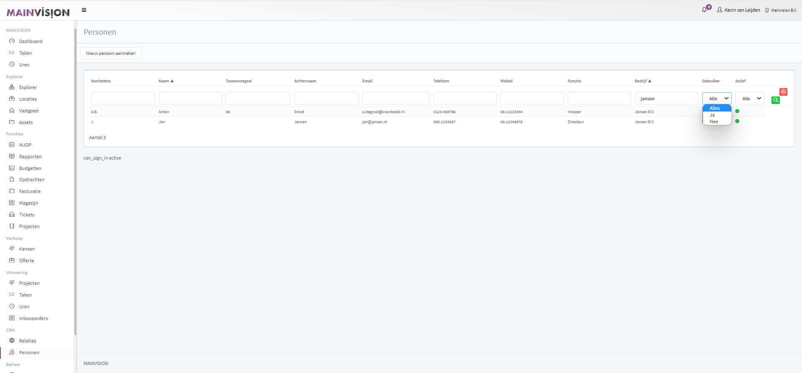The image size is (802, 373).
Task: Click the Achternaam filter input
Action: click(x=327, y=99)
